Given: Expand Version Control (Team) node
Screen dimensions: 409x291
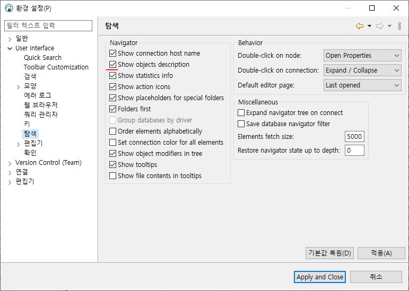Looking at the screenshot, I should [x=10, y=163].
